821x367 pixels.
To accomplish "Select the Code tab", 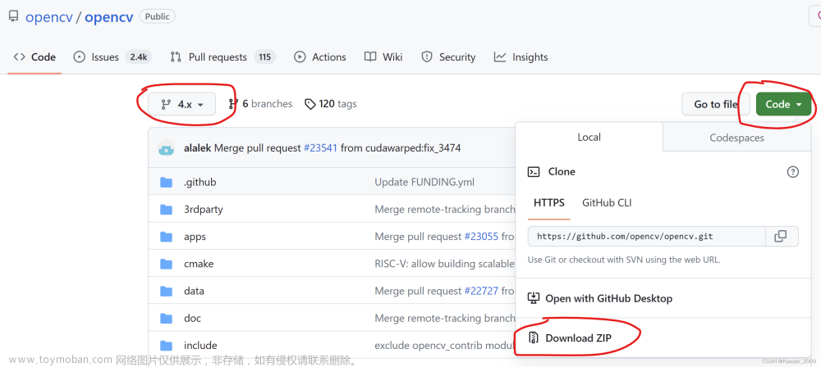I will (34, 57).
